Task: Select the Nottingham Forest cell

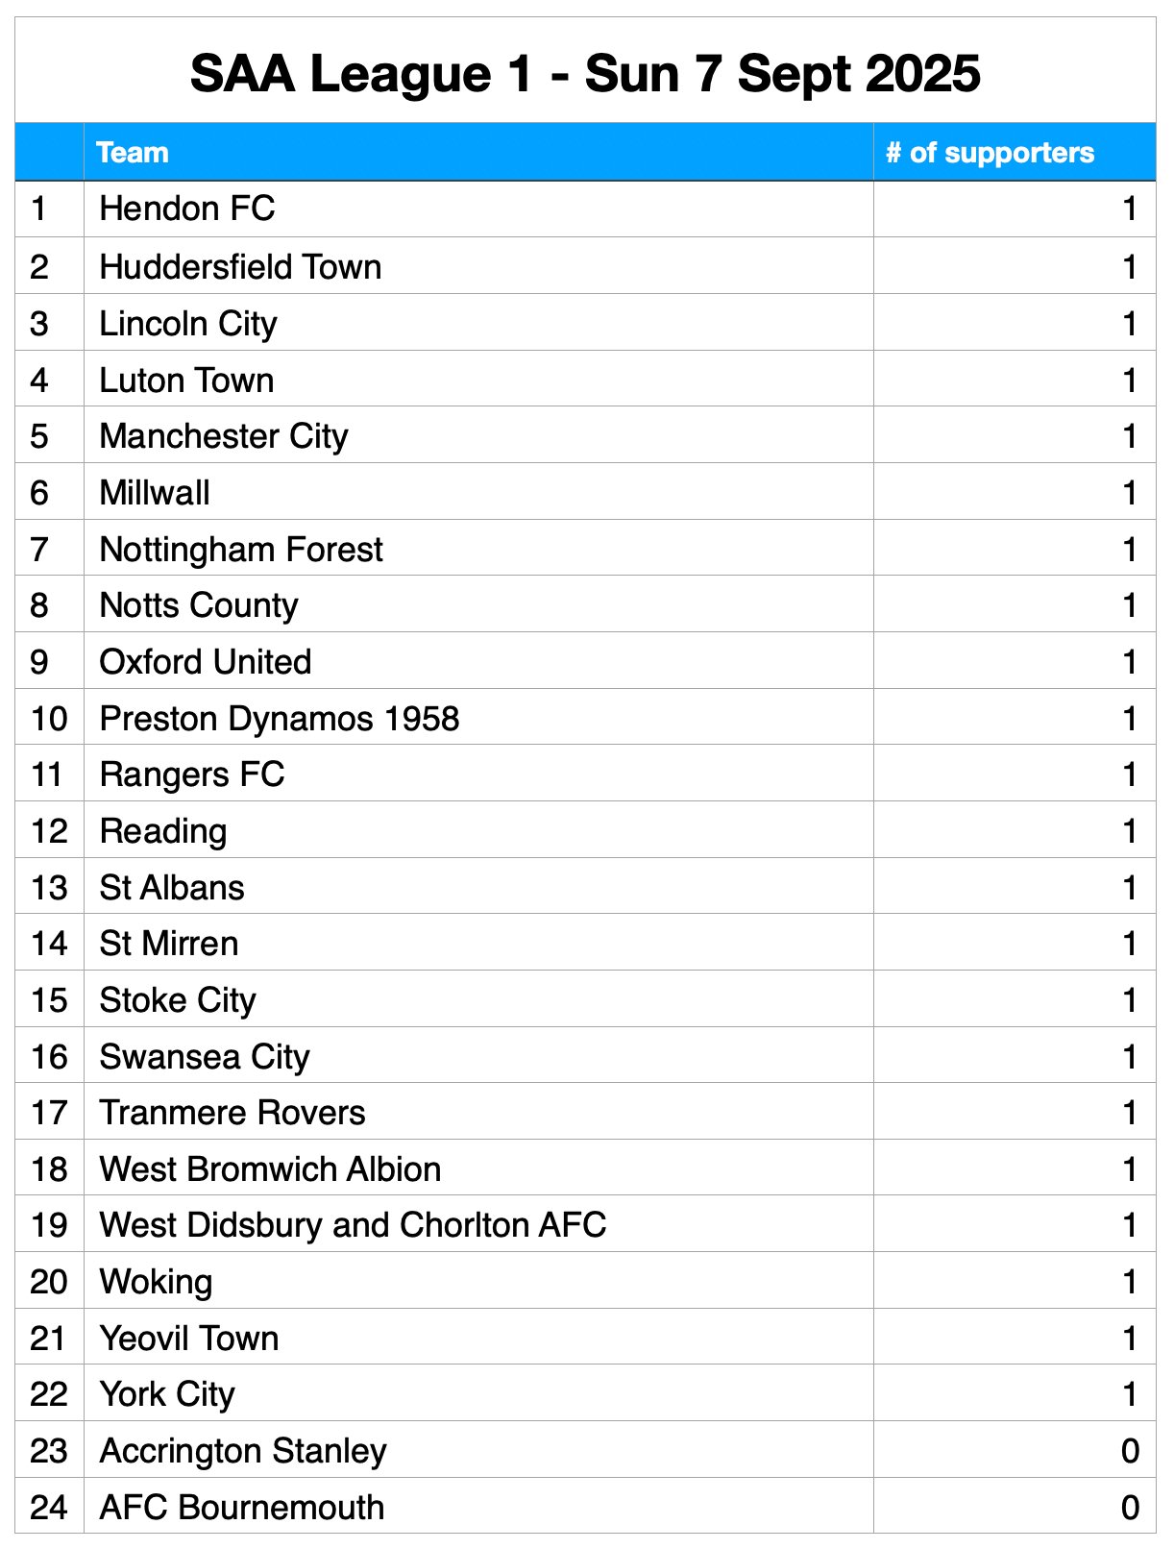Action: [241, 550]
